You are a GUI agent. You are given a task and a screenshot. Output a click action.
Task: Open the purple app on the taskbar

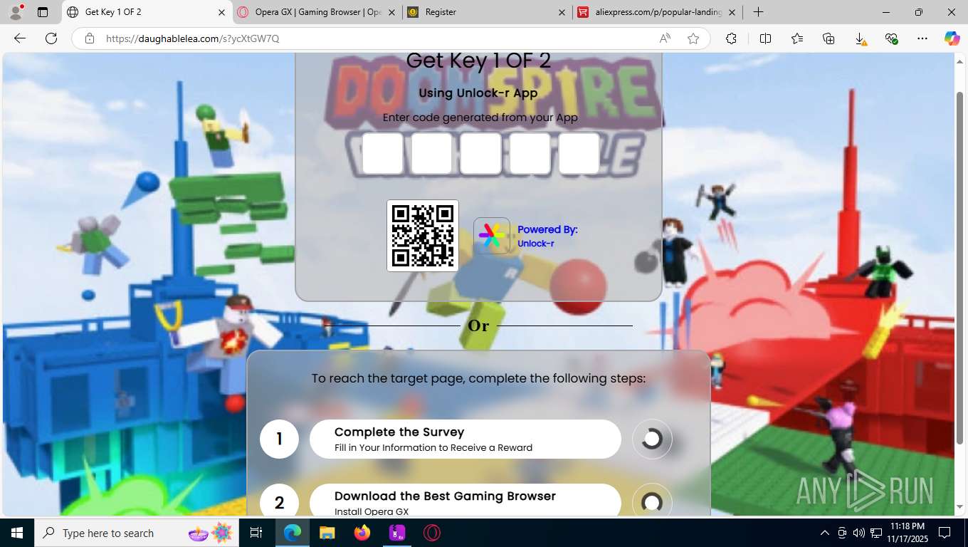(x=396, y=533)
